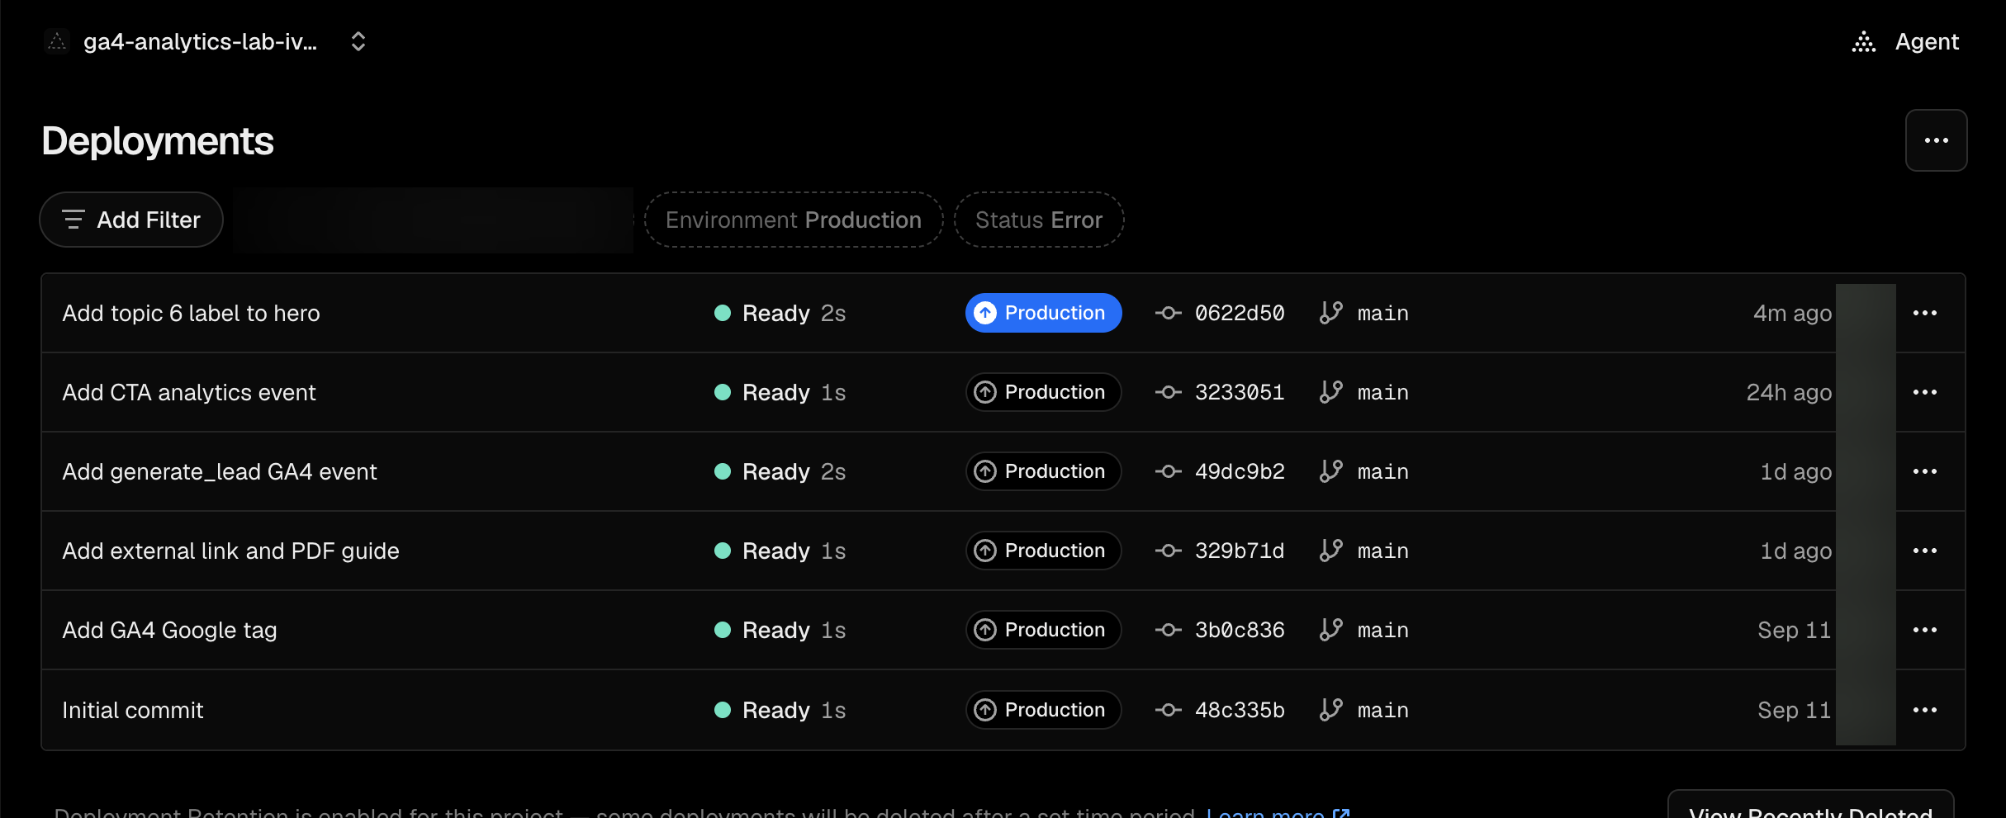Click the Production badge for 3233051

click(x=1043, y=392)
